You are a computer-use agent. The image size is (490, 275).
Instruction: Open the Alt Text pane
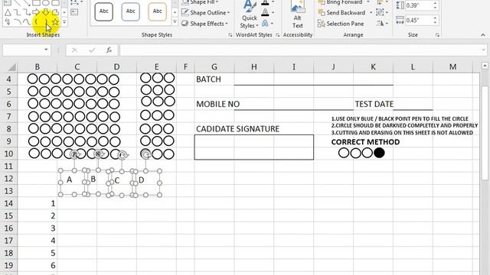(x=297, y=15)
